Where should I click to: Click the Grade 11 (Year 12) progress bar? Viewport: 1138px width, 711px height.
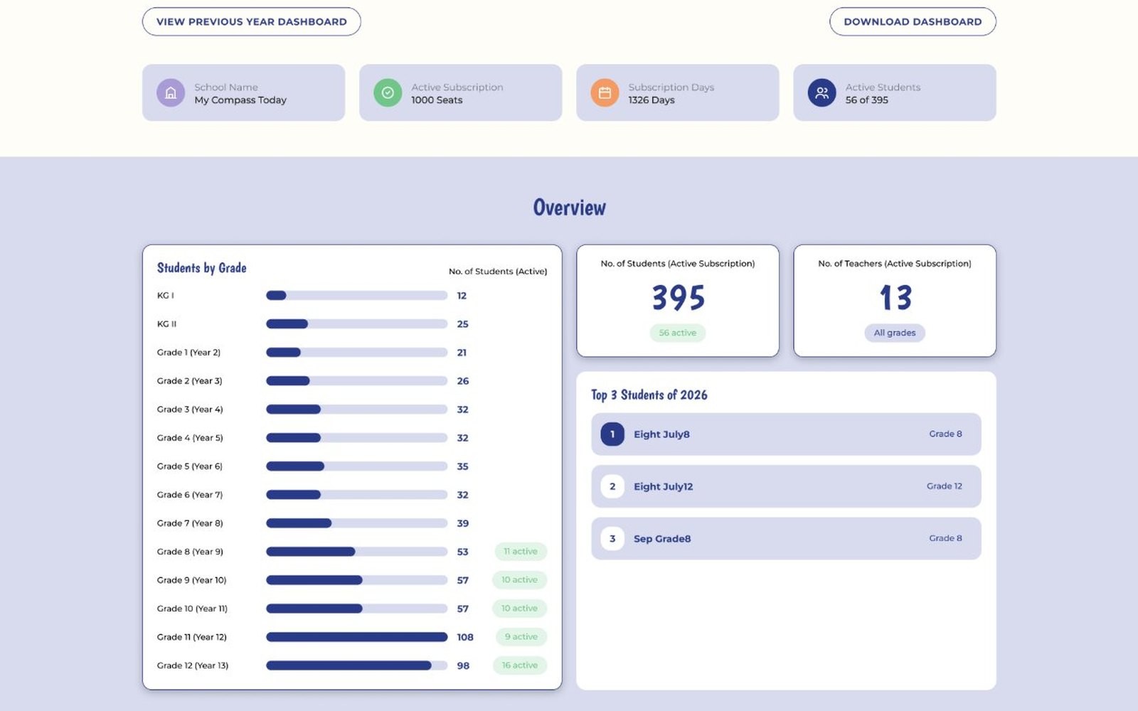[x=356, y=637]
